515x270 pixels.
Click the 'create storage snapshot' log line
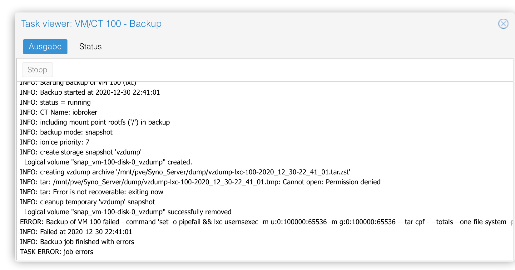(81, 152)
